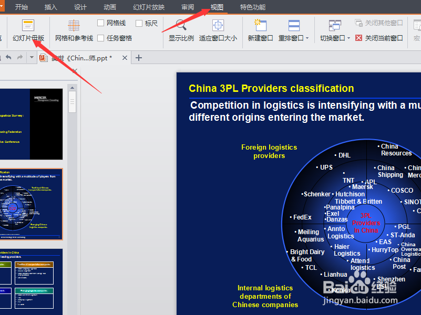Viewport: 421px width, 315px height.
Task: Click the Foreign logistics providers label
Action: [269, 152]
